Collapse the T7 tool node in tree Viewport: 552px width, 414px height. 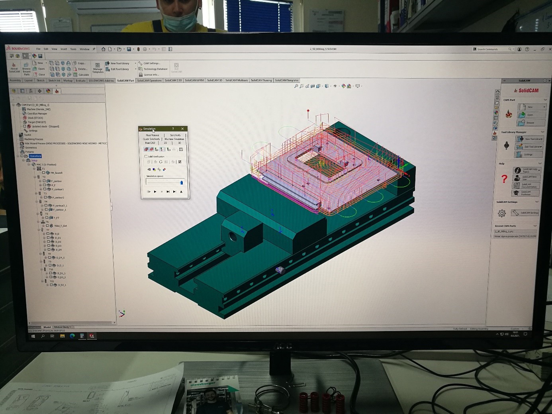pyautogui.click(x=39, y=230)
